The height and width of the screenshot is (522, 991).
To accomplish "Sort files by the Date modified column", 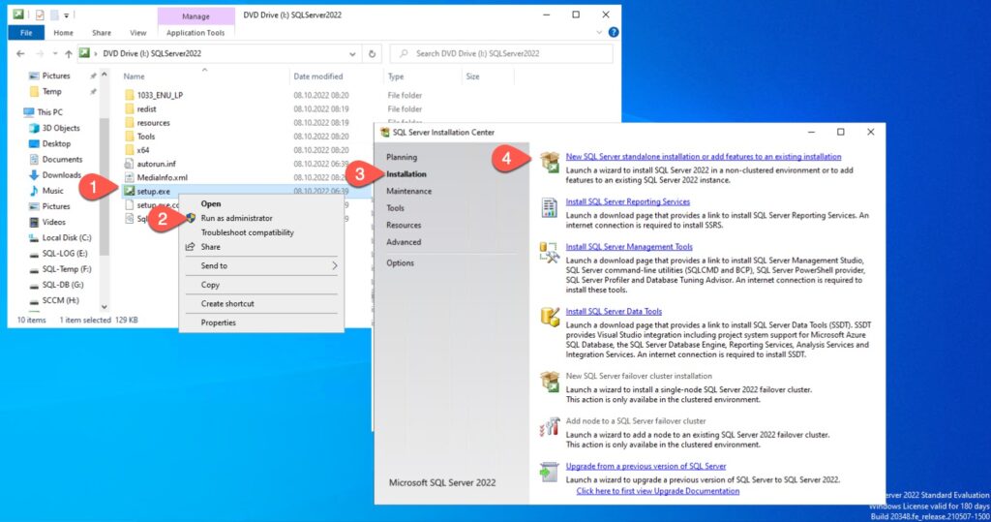I will coord(318,77).
